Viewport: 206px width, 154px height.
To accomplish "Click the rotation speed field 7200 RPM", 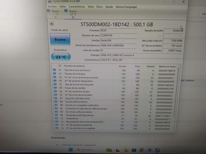I will (x=173, y=41).
